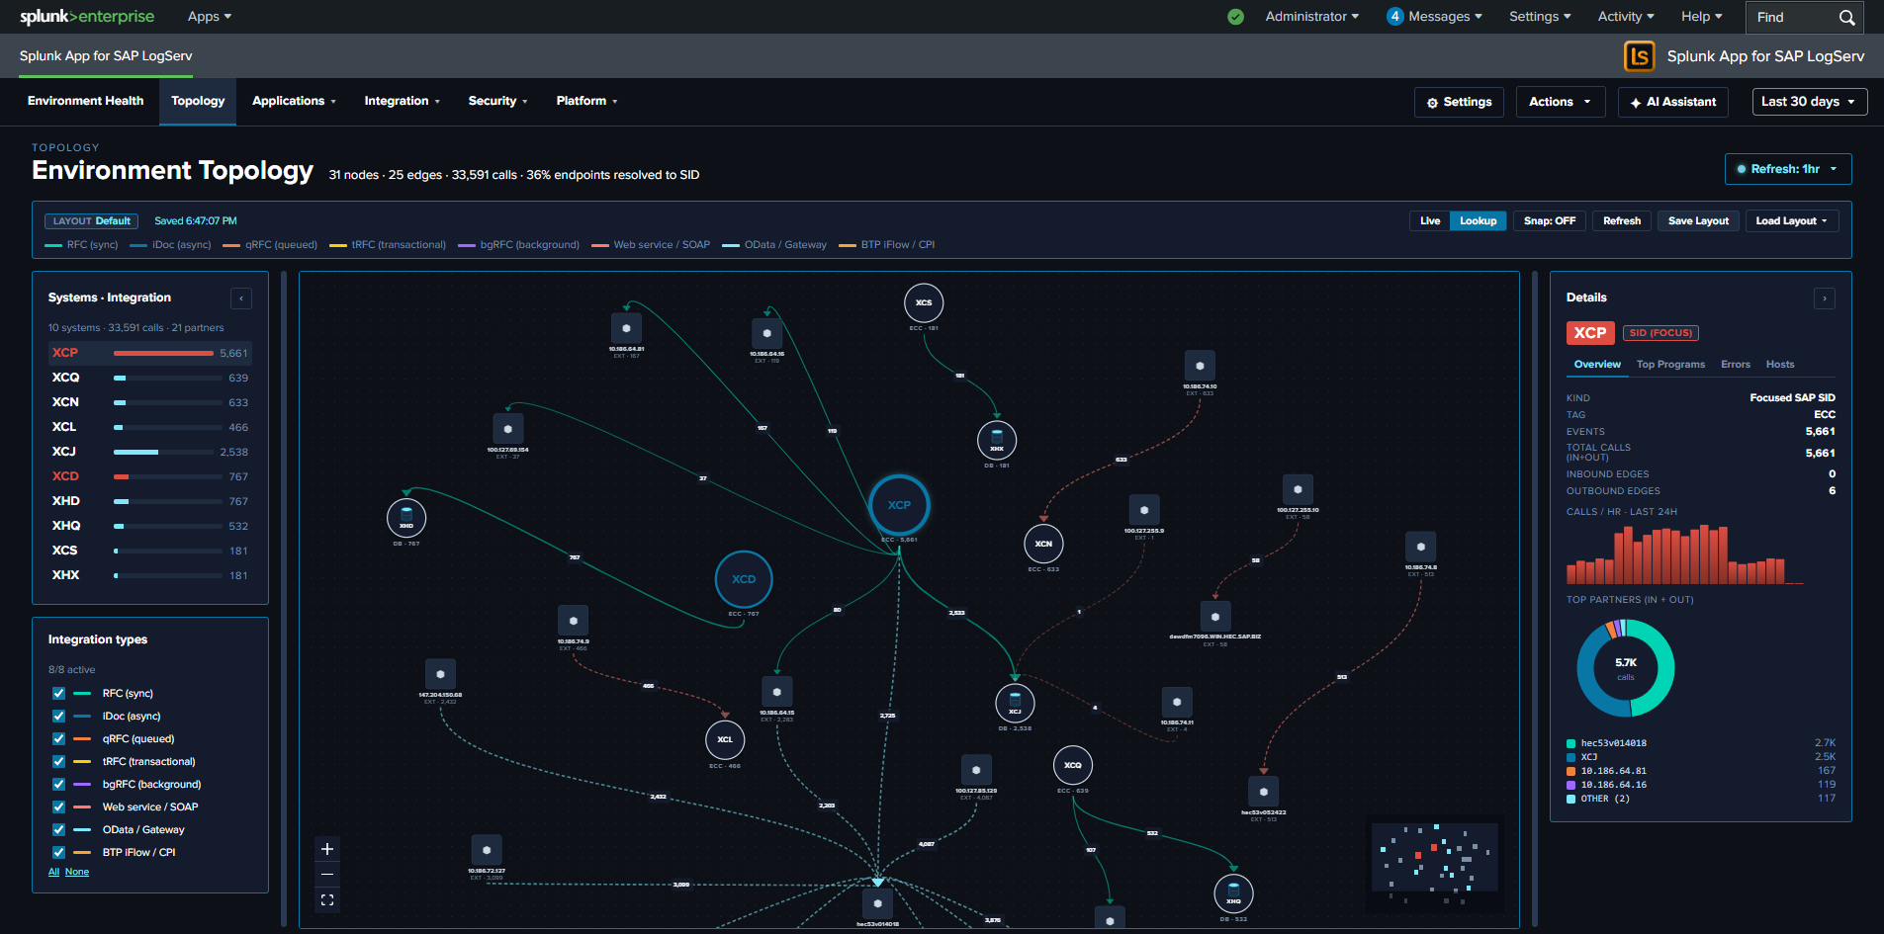Select external host node 10.186.74.10
Viewport: 1884px width, 934px height.
tap(1200, 366)
